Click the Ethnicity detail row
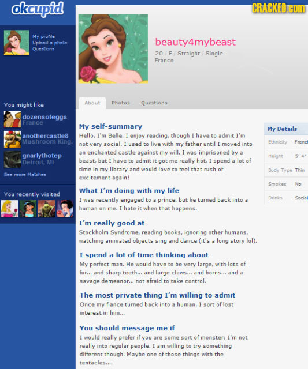308x369 pixels. click(x=286, y=142)
